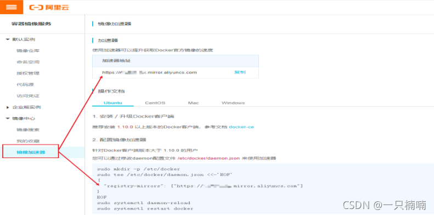The height and width of the screenshot is (215, 434).
Task: Click the 镜像加速器 page title
Action: 115,24
